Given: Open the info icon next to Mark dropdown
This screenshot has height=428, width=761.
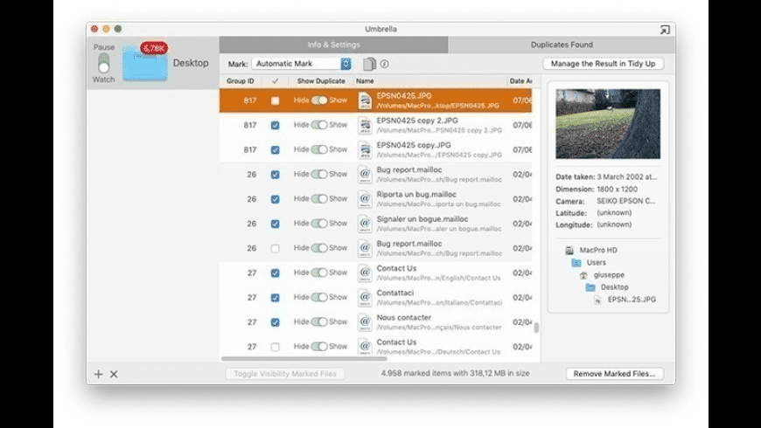Looking at the screenshot, I should tap(384, 64).
